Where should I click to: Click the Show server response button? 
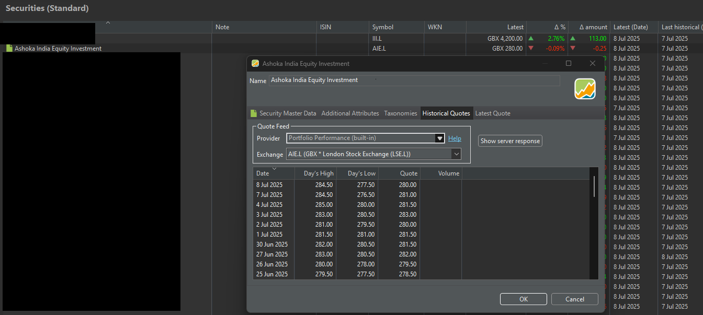[x=510, y=141]
